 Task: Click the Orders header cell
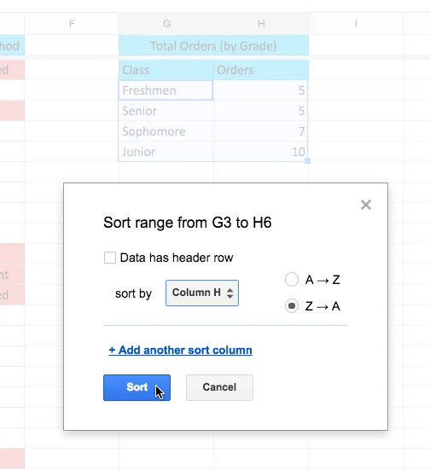coord(261,70)
